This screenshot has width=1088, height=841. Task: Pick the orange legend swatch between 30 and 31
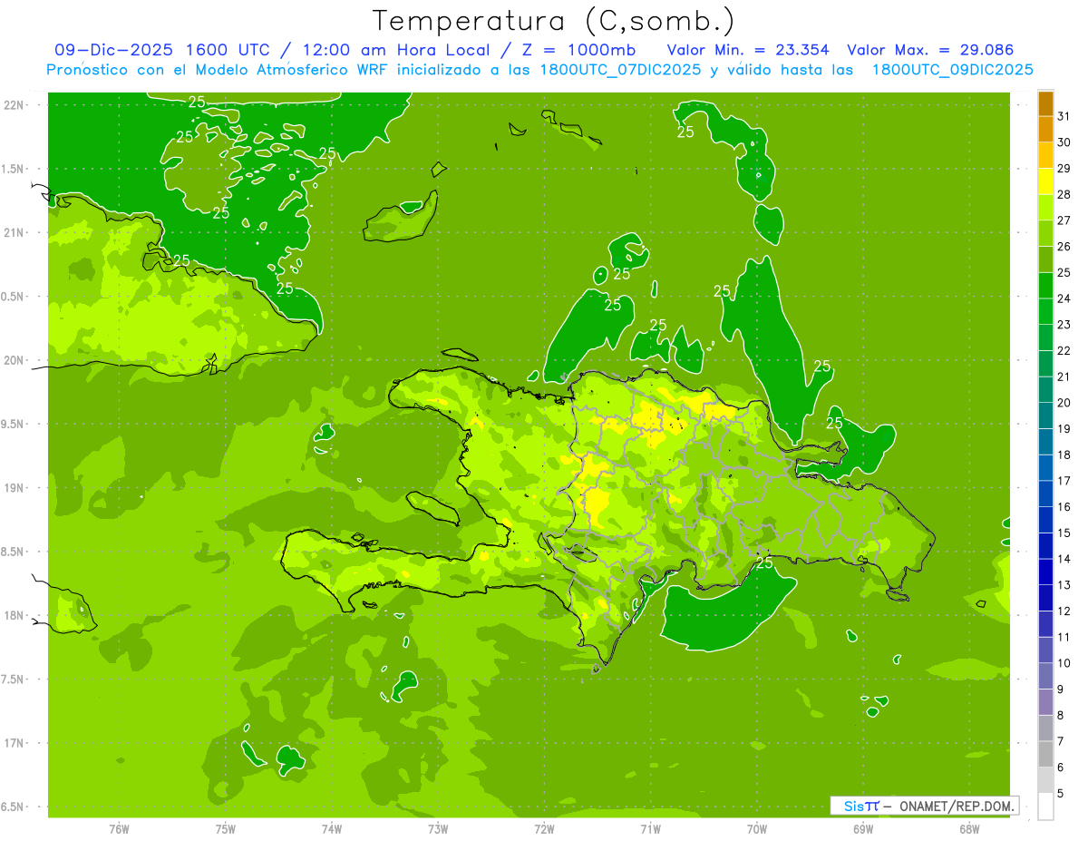click(1045, 130)
